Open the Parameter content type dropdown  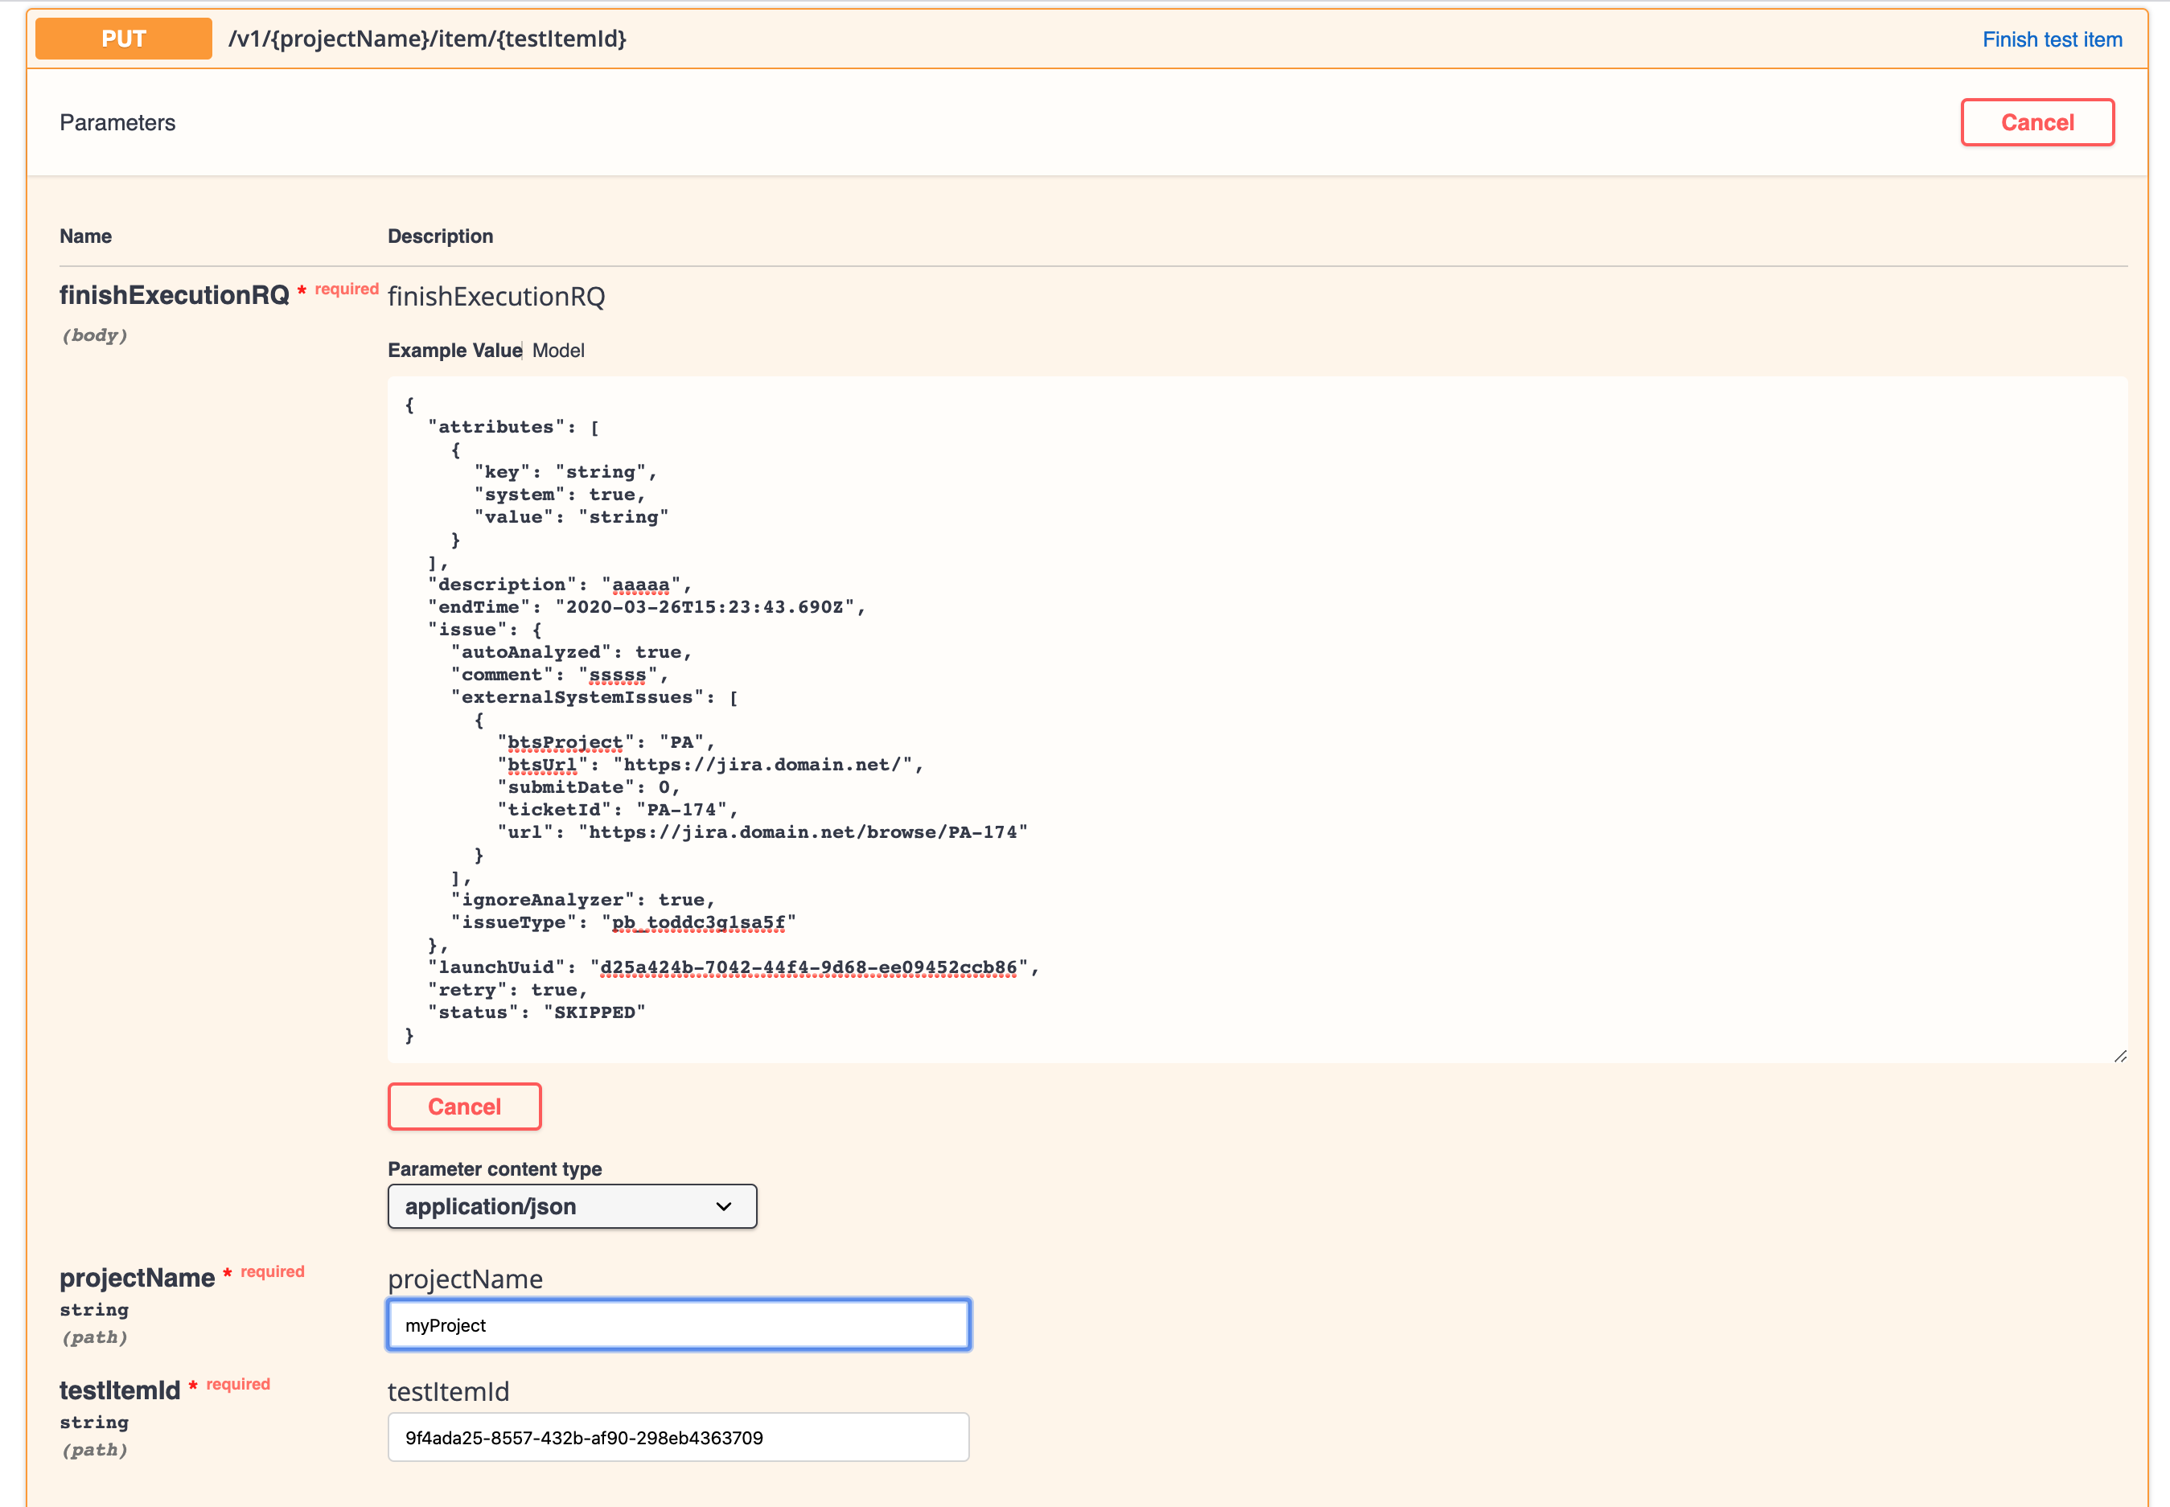(570, 1205)
